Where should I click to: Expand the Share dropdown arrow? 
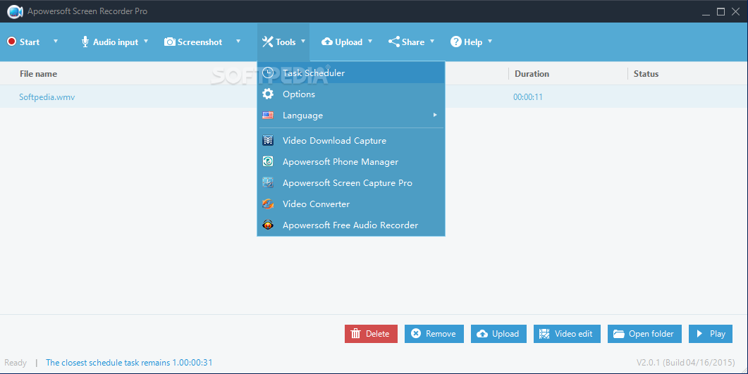tap(432, 42)
